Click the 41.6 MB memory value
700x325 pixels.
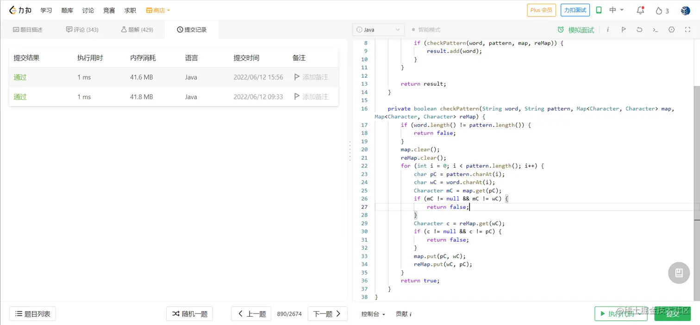point(142,77)
